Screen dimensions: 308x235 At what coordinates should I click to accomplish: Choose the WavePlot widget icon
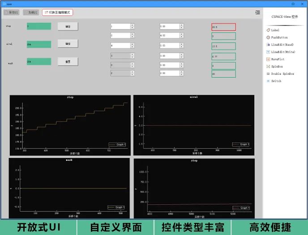pos(268,59)
